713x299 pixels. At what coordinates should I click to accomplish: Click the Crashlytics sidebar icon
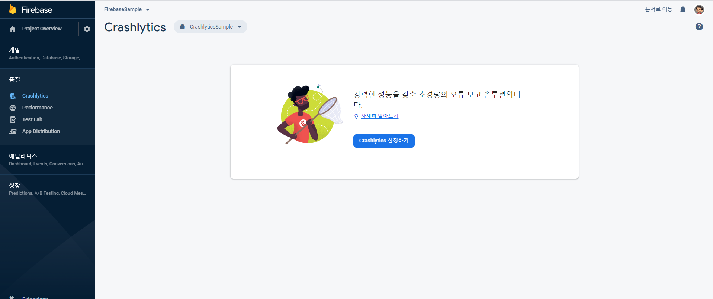13,96
